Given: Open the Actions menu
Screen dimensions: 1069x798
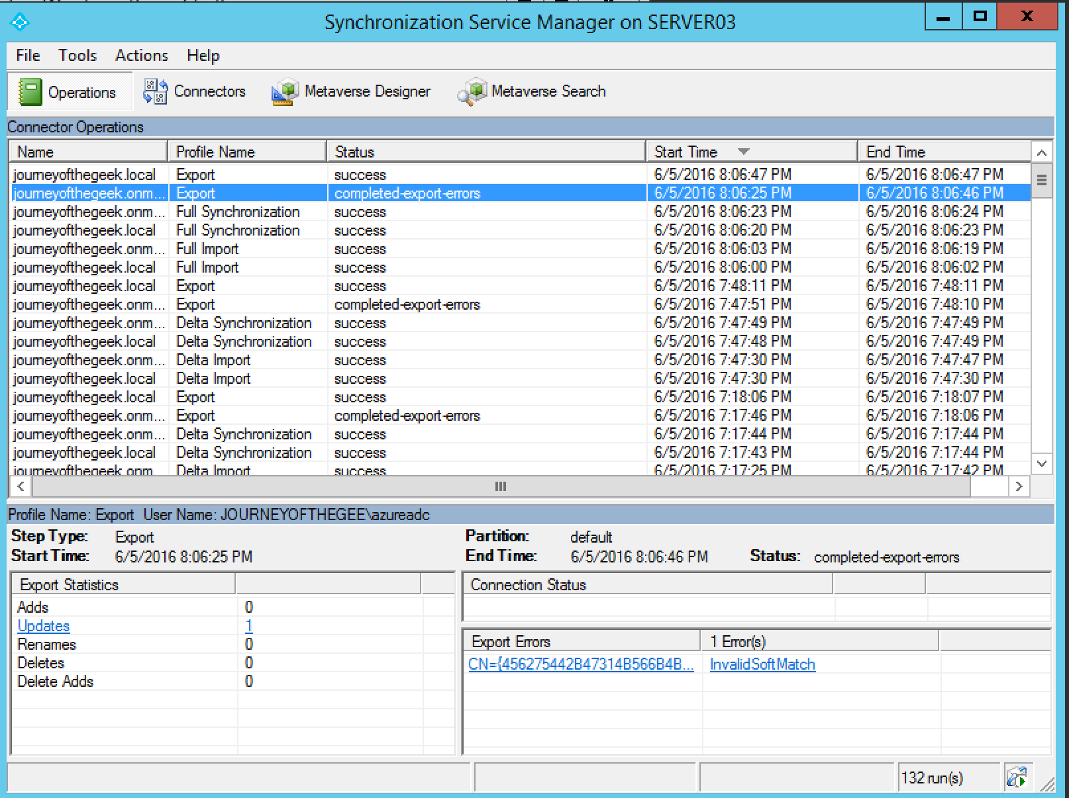Looking at the screenshot, I should point(142,56).
